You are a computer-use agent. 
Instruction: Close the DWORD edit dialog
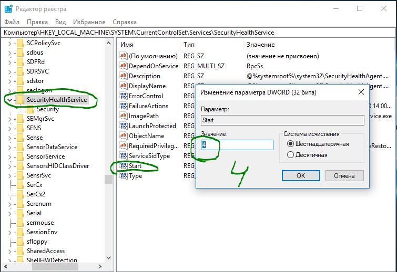tap(361, 92)
